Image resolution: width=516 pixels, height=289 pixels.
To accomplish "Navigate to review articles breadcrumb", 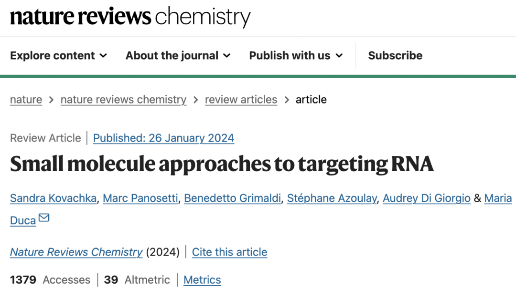I will (x=241, y=100).
